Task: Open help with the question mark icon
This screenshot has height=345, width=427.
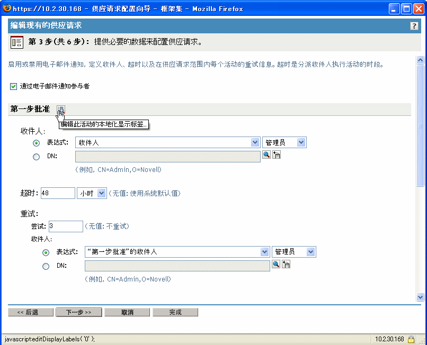Action: coord(418,25)
